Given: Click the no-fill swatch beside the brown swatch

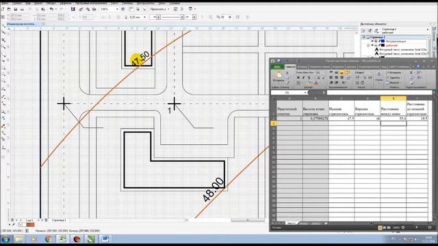Looking at the screenshot, I should click(21, 225).
